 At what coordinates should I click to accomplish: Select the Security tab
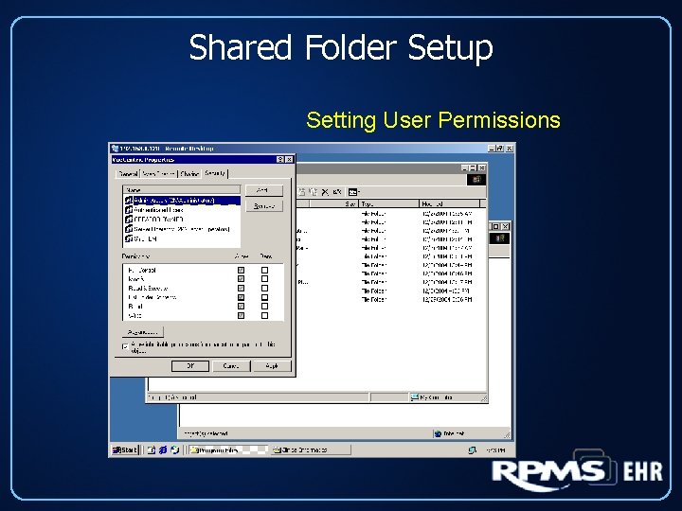tap(215, 173)
